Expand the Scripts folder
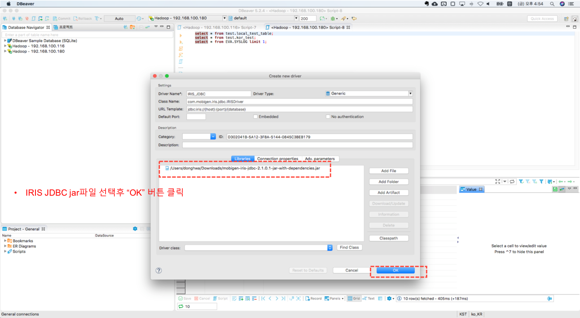The image size is (580, 318). pos(5,252)
